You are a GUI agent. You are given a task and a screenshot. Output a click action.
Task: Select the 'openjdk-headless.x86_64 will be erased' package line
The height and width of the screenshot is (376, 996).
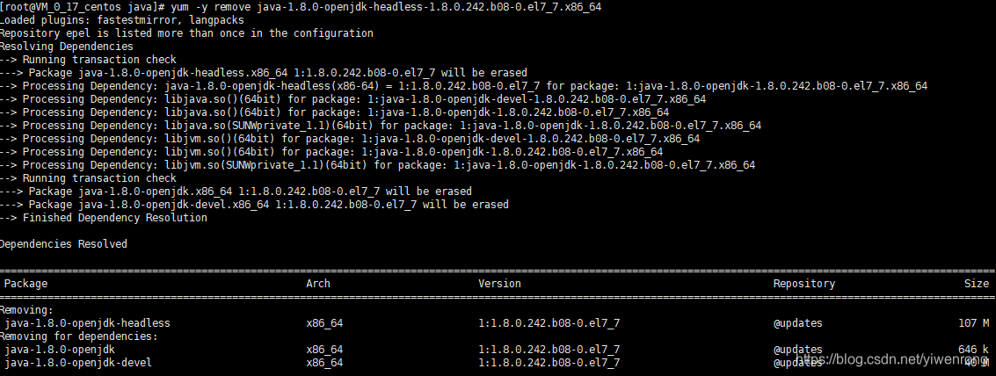(264, 73)
